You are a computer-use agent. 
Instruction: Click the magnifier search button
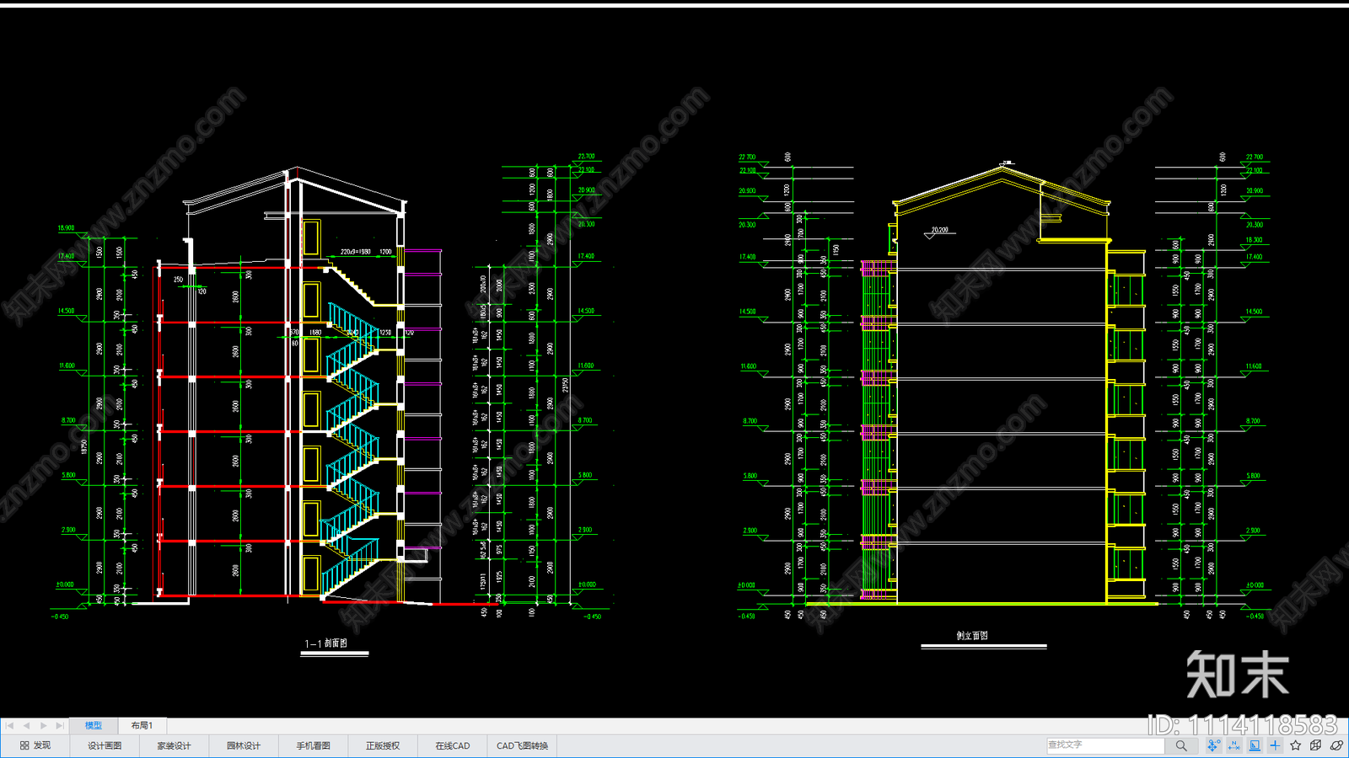tap(1181, 745)
